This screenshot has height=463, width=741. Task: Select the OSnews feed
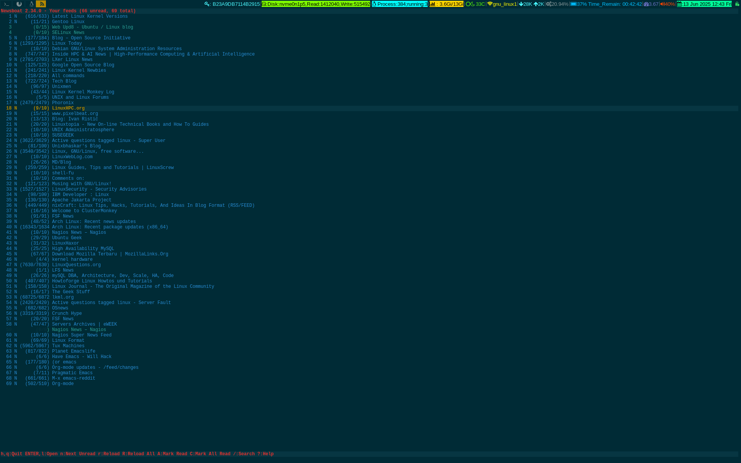[60, 308]
